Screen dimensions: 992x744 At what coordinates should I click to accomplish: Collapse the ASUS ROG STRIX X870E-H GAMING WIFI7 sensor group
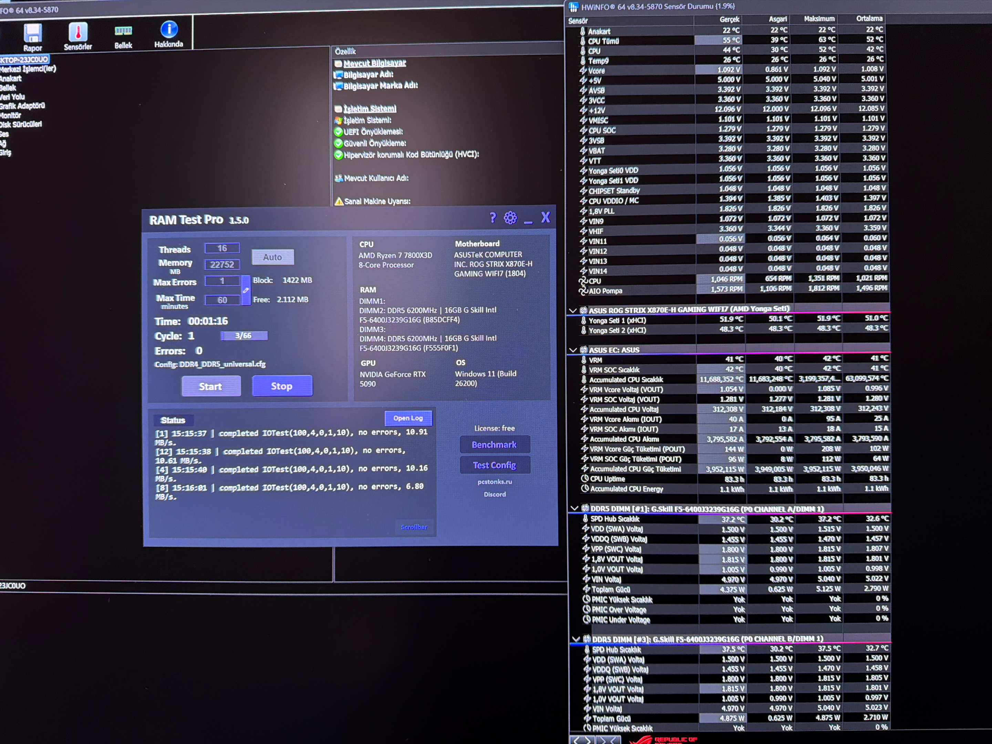(x=572, y=310)
